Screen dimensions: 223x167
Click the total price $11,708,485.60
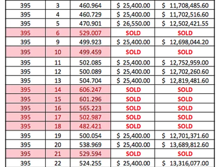185,6
